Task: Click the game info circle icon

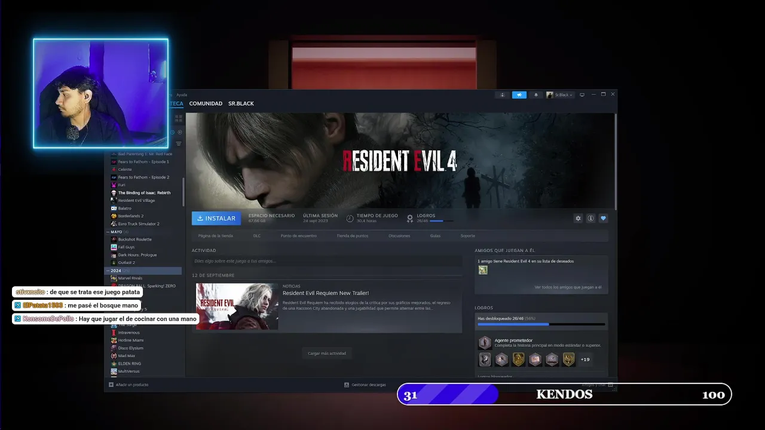Action: (x=590, y=219)
